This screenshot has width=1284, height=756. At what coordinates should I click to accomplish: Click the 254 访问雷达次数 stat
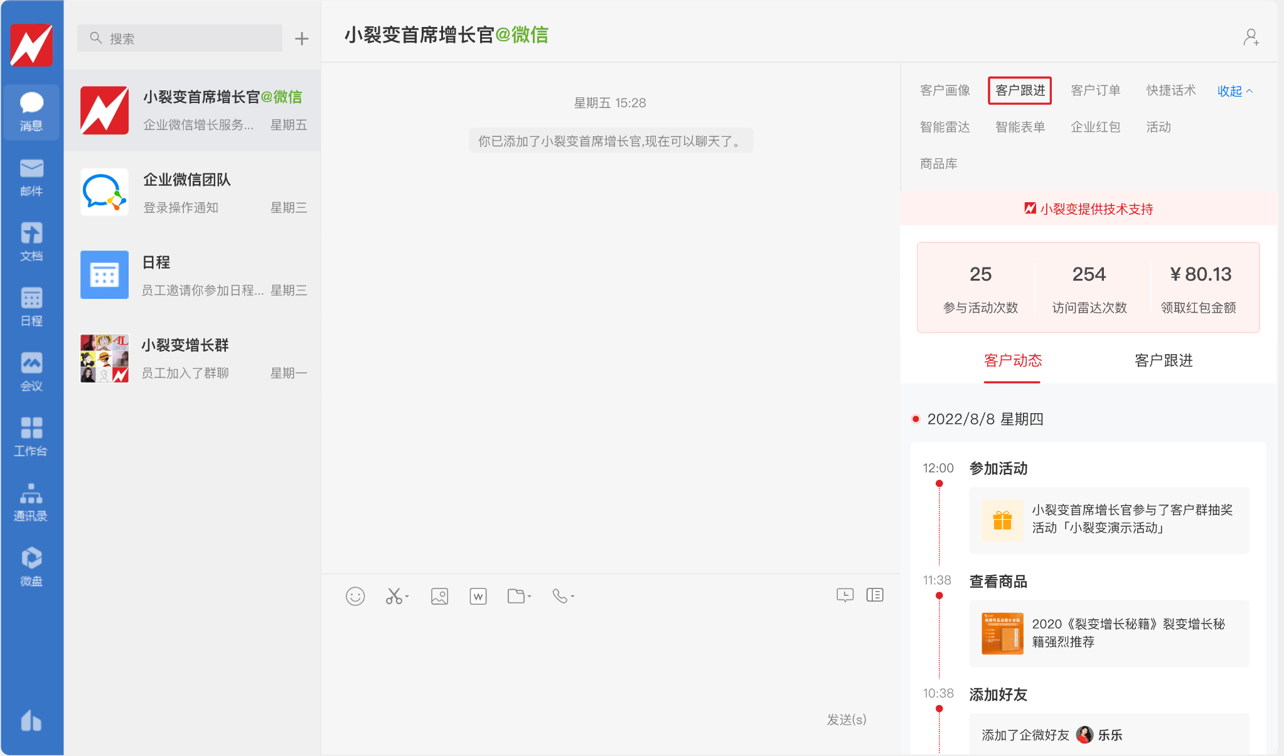1089,289
